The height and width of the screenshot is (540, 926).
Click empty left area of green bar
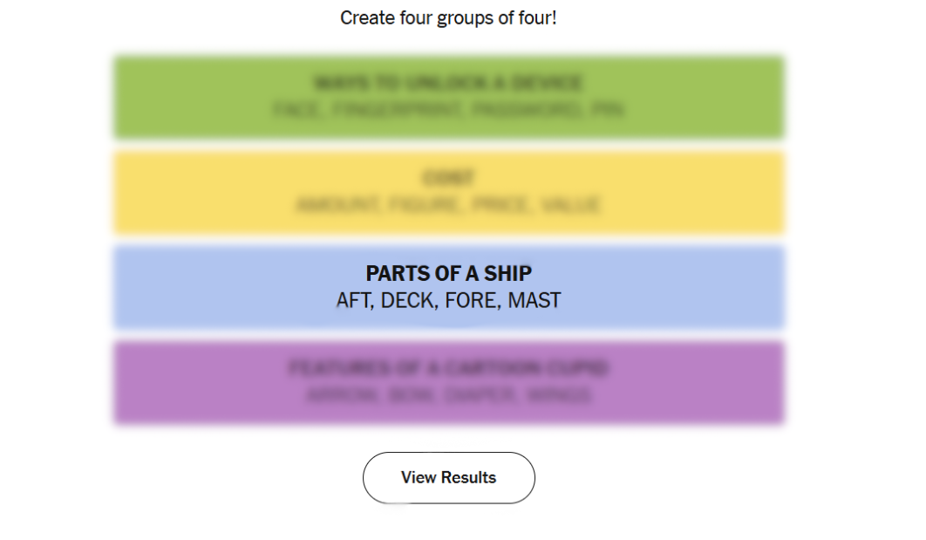(x=183, y=98)
